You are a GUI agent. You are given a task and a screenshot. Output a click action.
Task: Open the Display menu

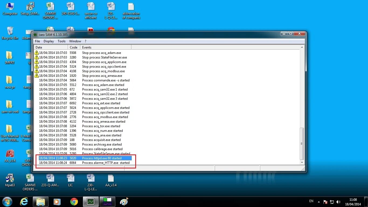click(x=48, y=41)
